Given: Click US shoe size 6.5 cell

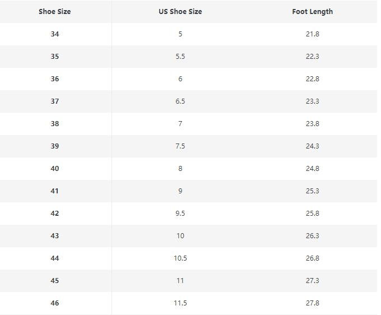Looking at the screenshot, I should point(180,101).
